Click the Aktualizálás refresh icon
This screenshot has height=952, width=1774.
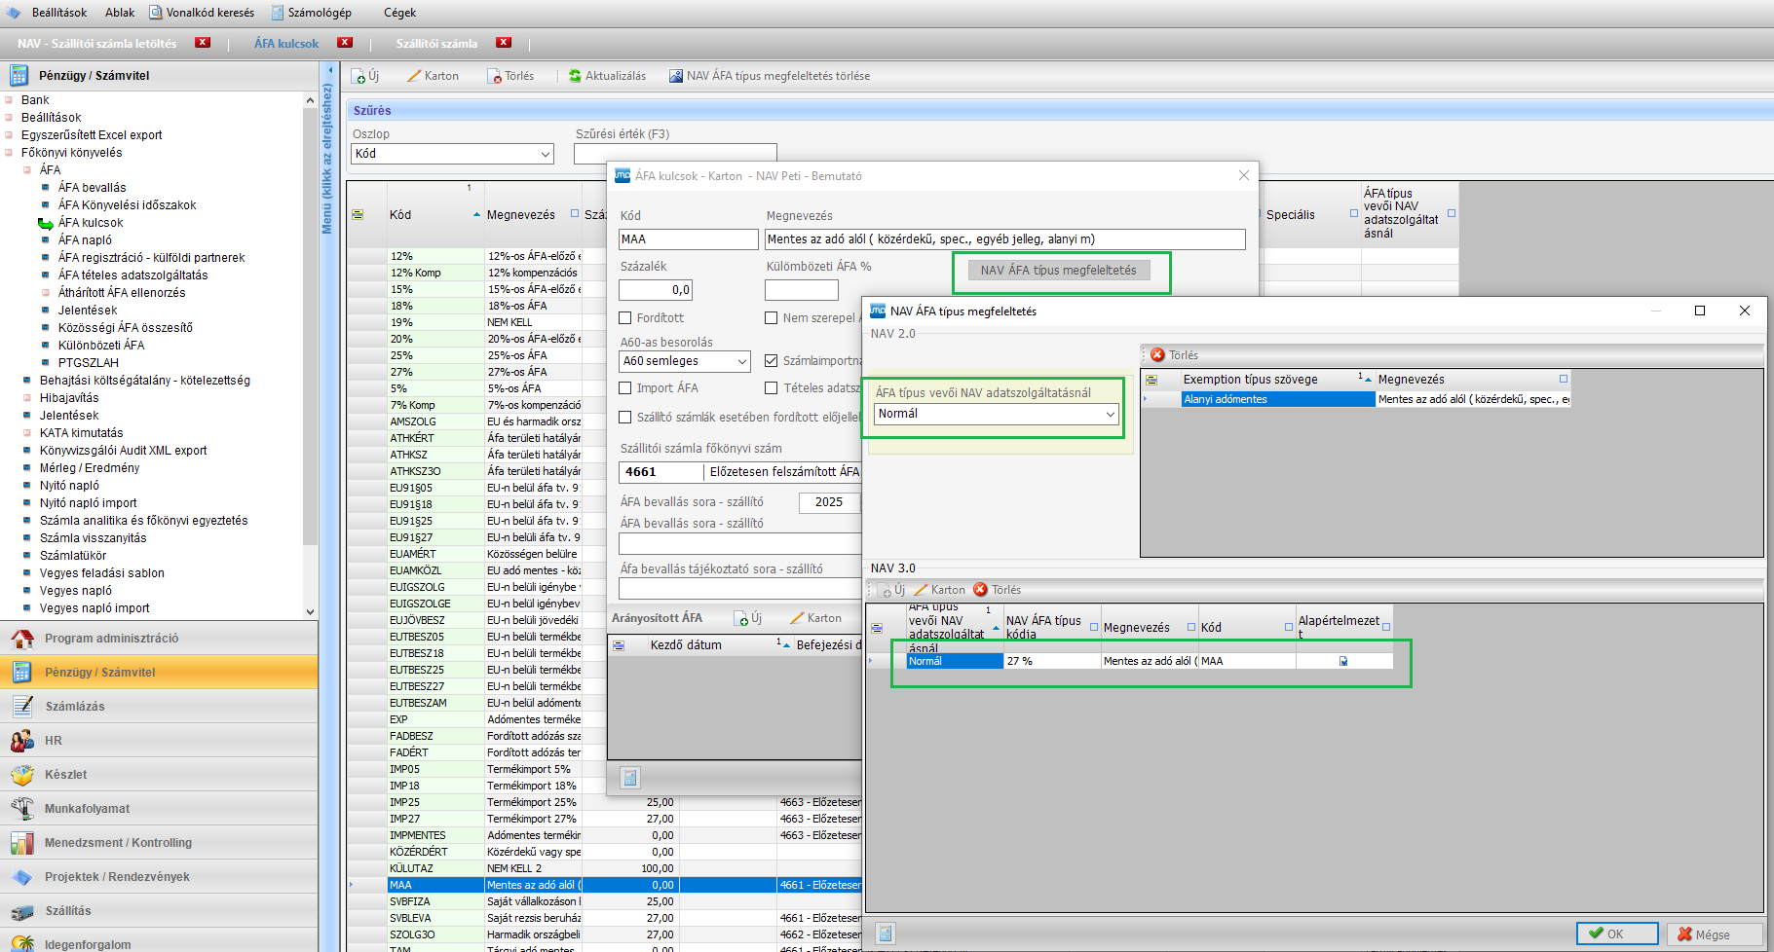click(575, 76)
